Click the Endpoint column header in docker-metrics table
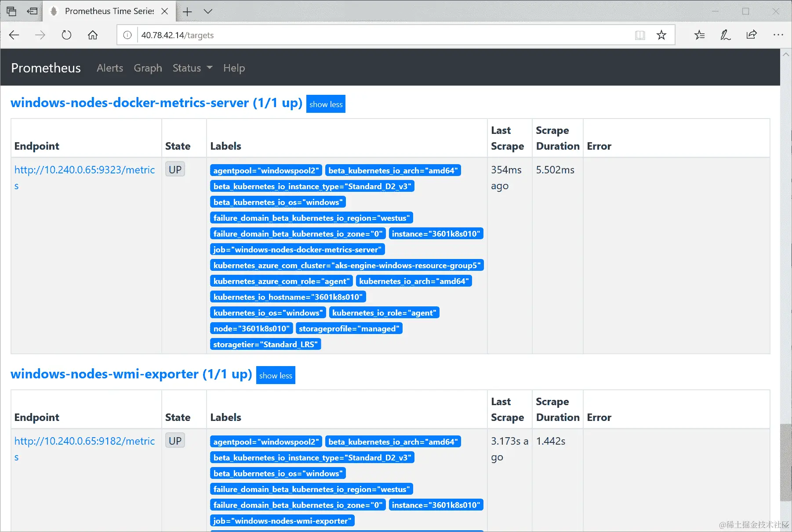Screen dimensions: 792x532 [36, 146]
